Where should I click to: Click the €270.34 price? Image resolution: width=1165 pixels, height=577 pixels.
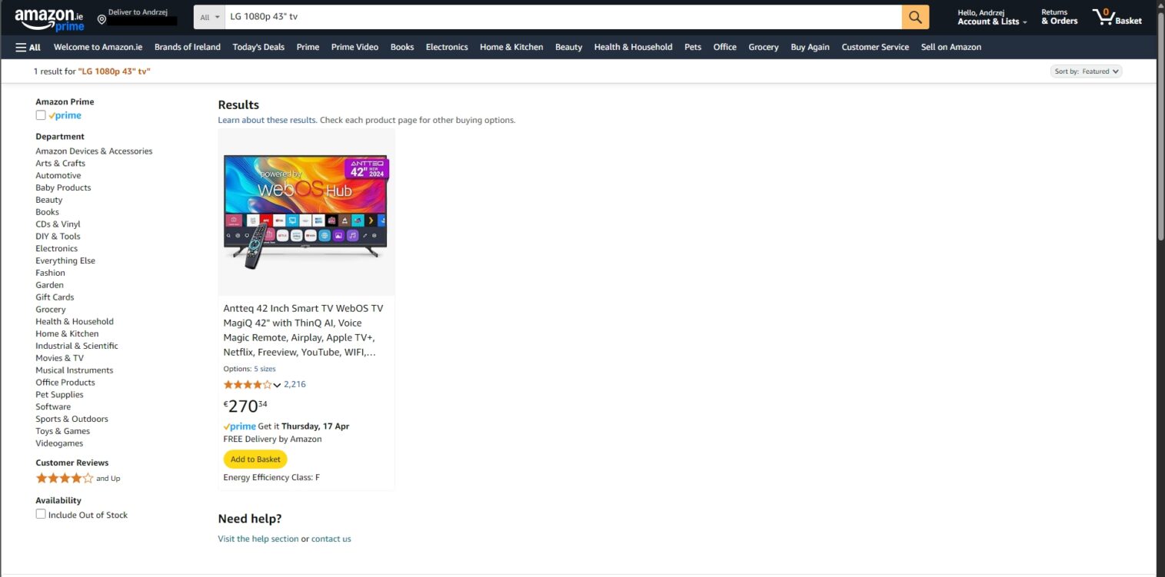[x=245, y=406]
